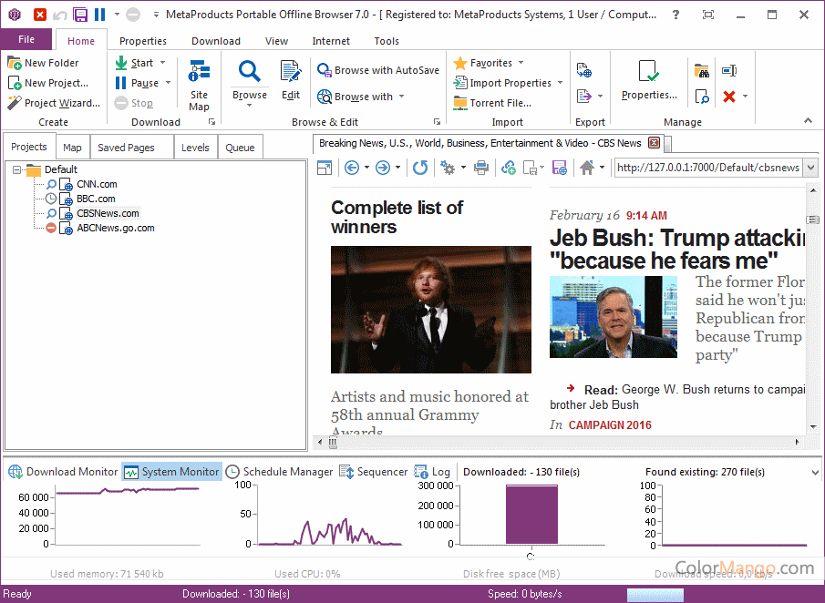Collapse the Default folder tree node
825x603 pixels.
pyautogui.click(x=17, y=169)
